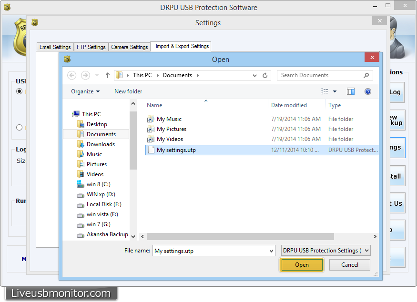Image resolution: width=417 pixels, height=302 pixels.
Task: Select the second USB radio button in main window
Action: [x=19, y=128]
